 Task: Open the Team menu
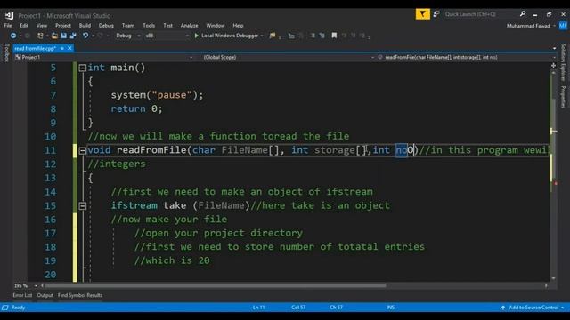(127, 26)
